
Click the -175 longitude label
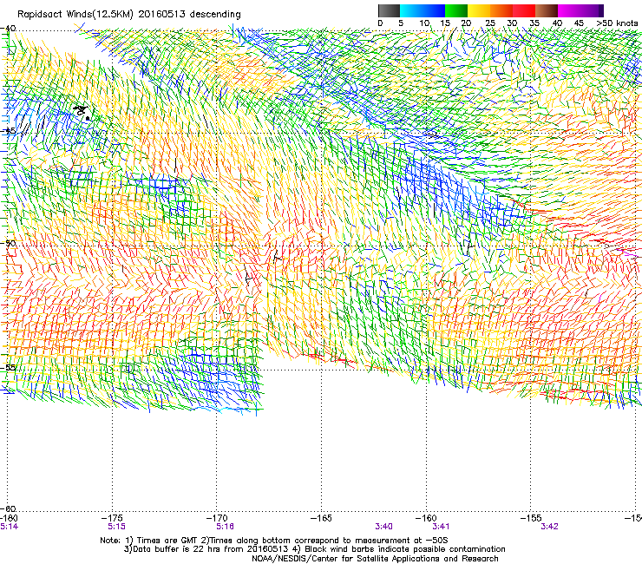pyautogui.click(x=113, y=519)
